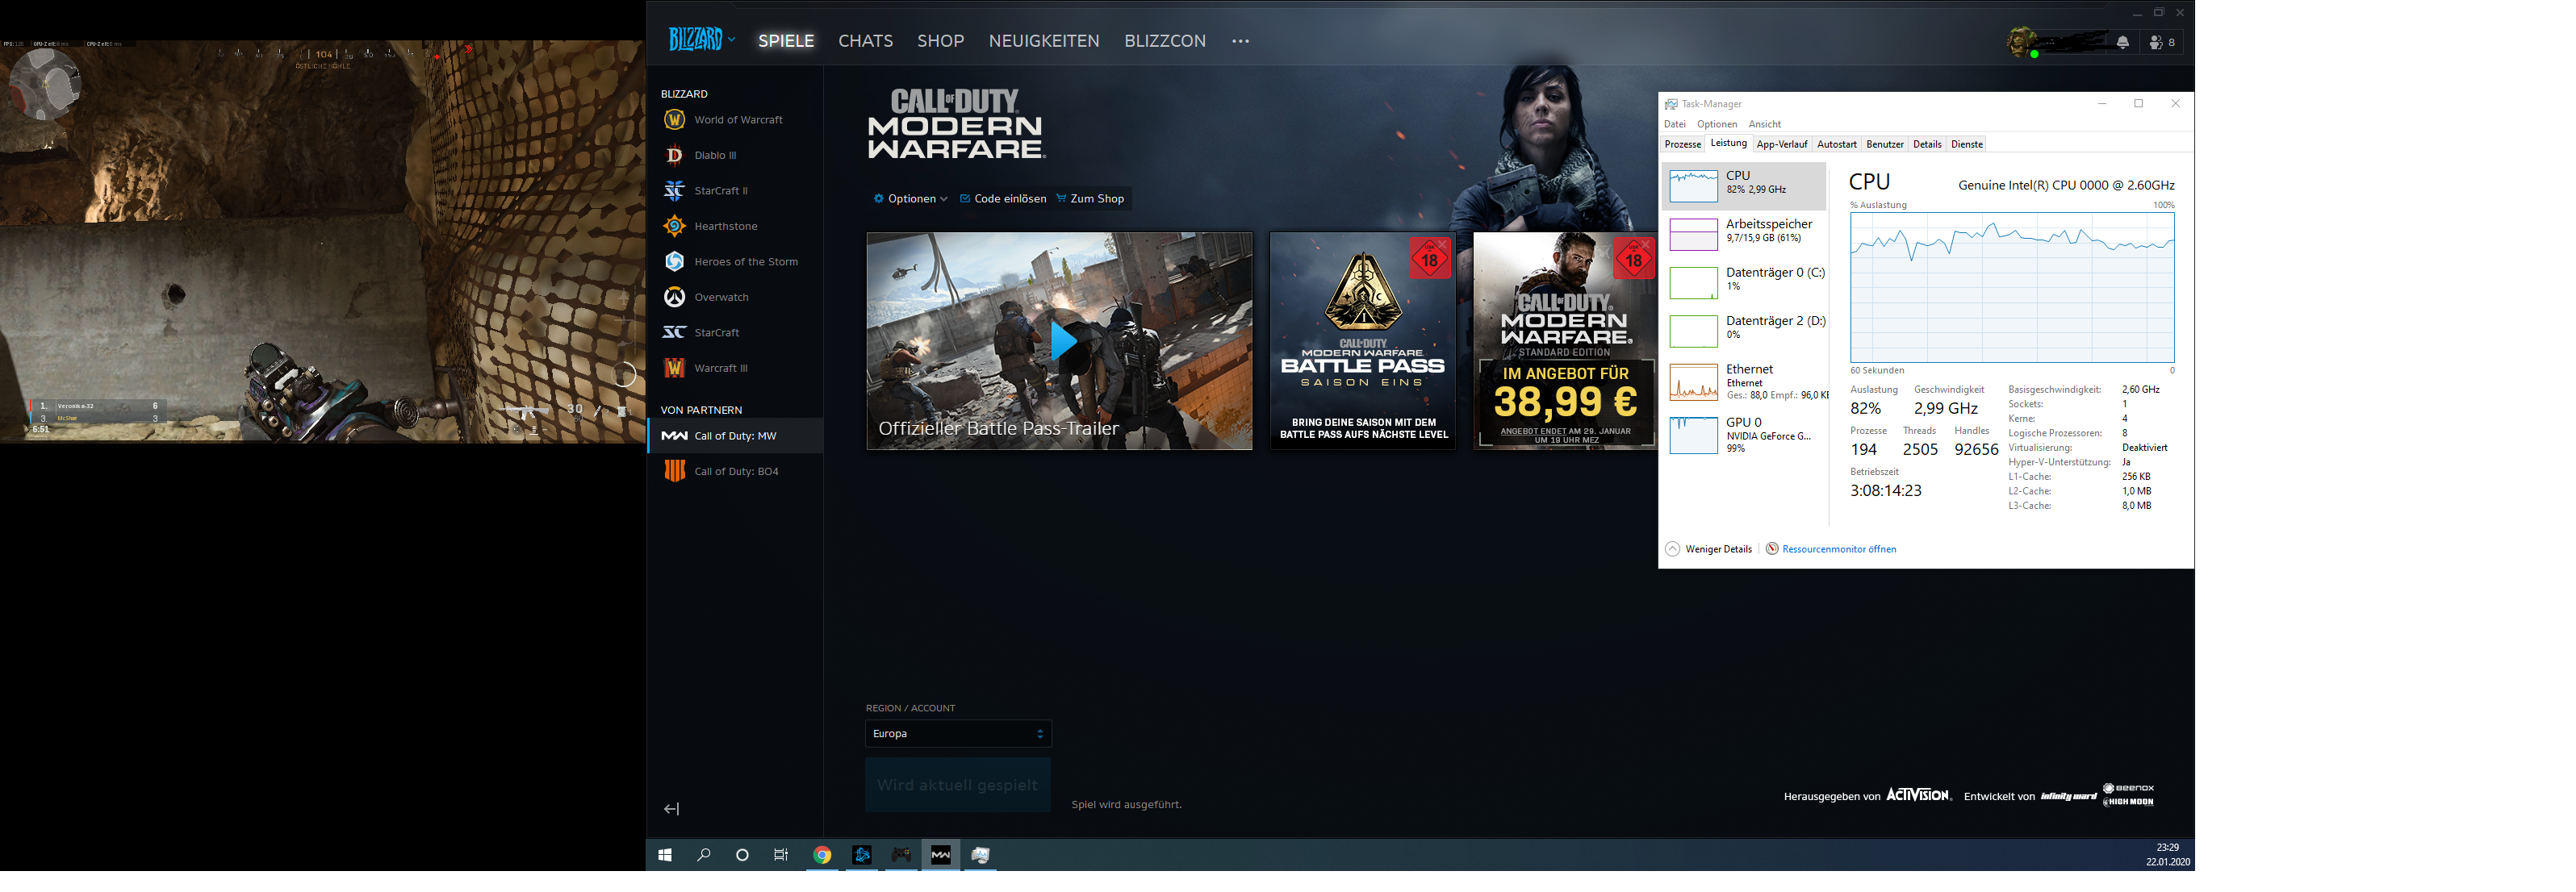Screen dimensions: 2576x892
Task: Play the Offizieller Battle Pass-Trailer video
Action: click(x=1062, y=342)
